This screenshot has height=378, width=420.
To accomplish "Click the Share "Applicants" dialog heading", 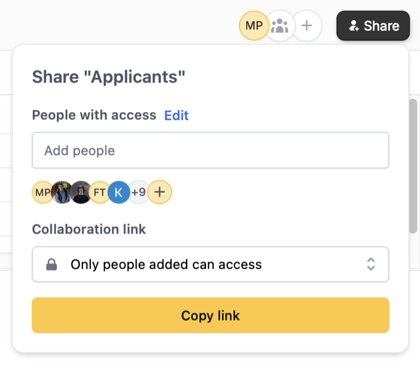I will click(109, 77).
